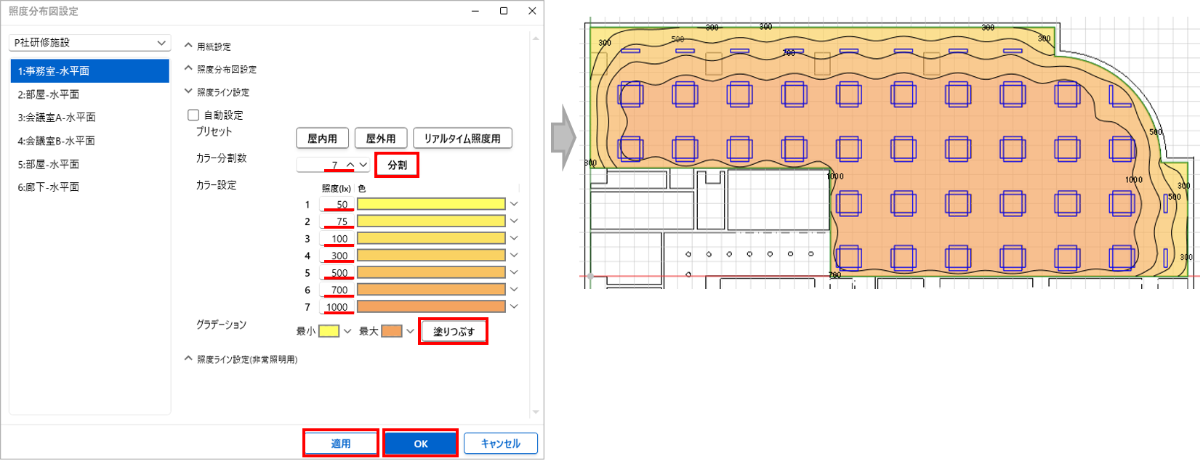Viewport: 1203px width, 461px height.
Task: Open the P社研修施設 facility dropdown
Action: coord(89,43)
